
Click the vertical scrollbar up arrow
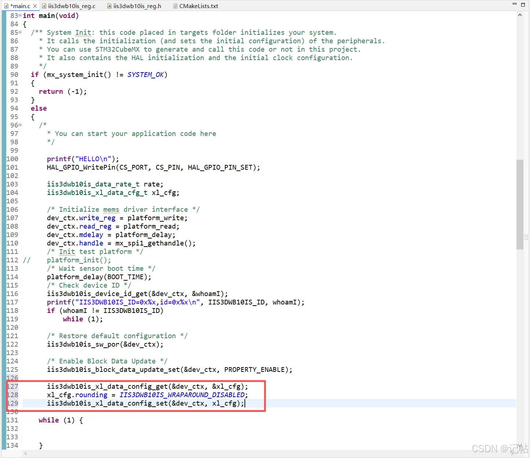tap(520, 15)
